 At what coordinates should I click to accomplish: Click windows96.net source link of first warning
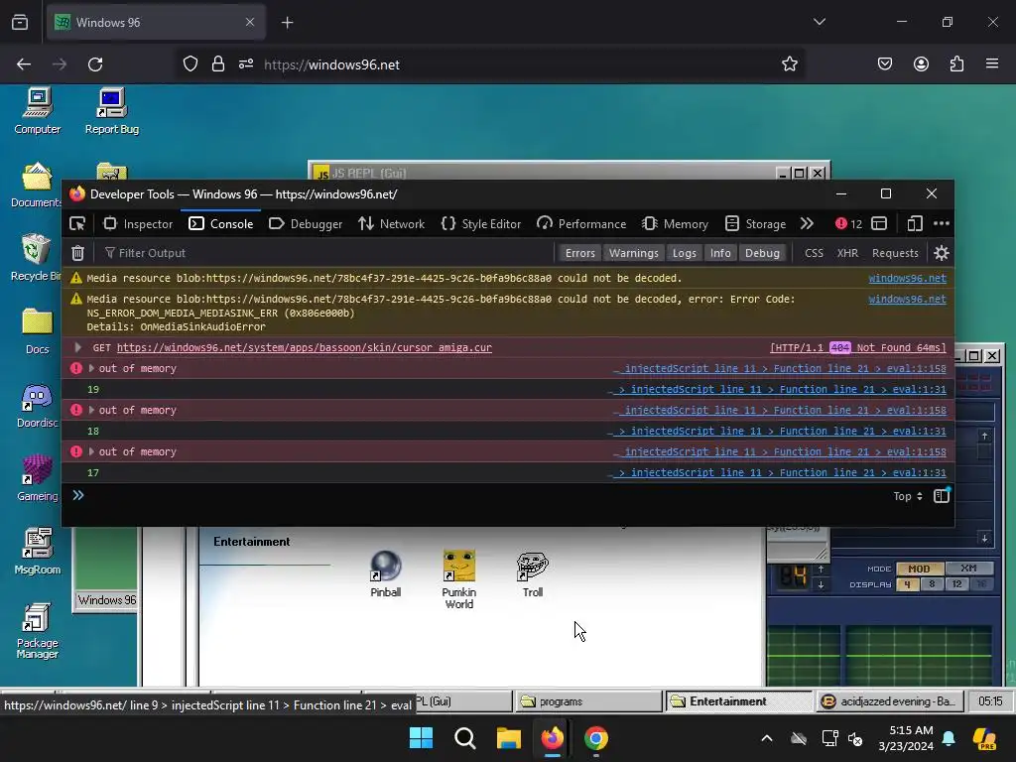[907, 278]
